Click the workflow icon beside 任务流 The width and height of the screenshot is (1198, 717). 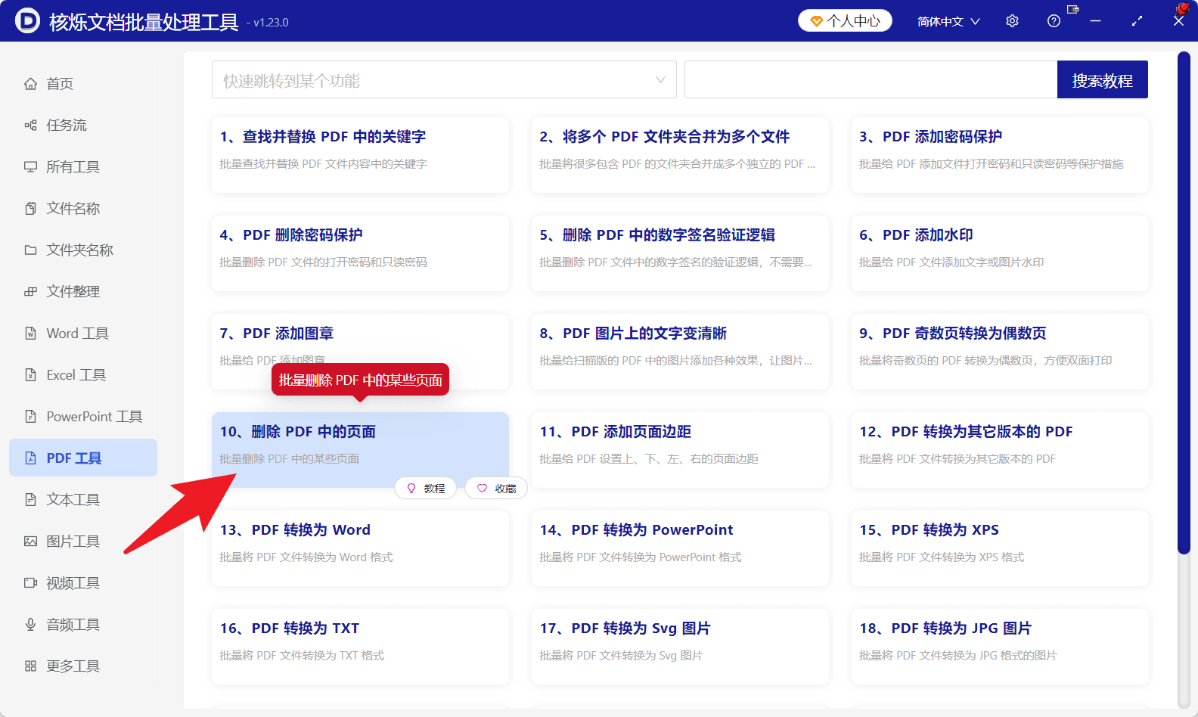pyautogui.click(x=30, y=125)
